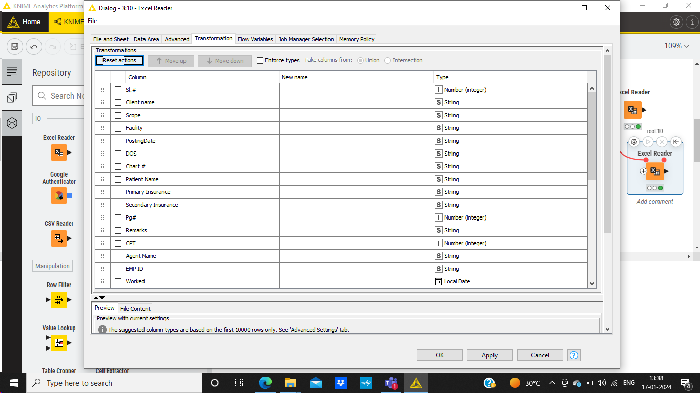Click the Excel Reader node on canvas root:10
The height and width of the screenshot is (393, 700).
point(655,171)
